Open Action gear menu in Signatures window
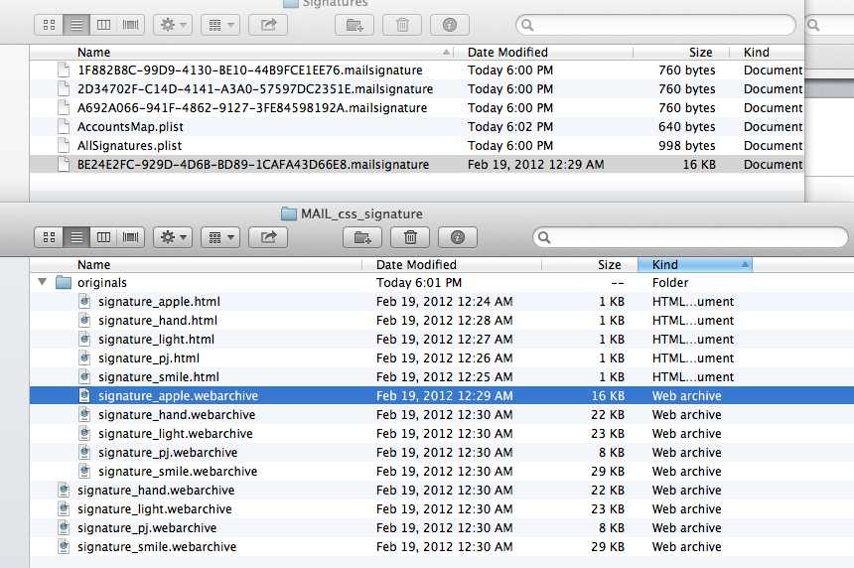Viewport: 854px width, 568px height. click(173, 25)
